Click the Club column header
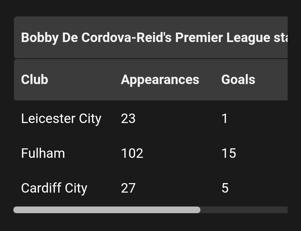The width and height of the screenshot is (301, 231). click(x=35, y=80)
